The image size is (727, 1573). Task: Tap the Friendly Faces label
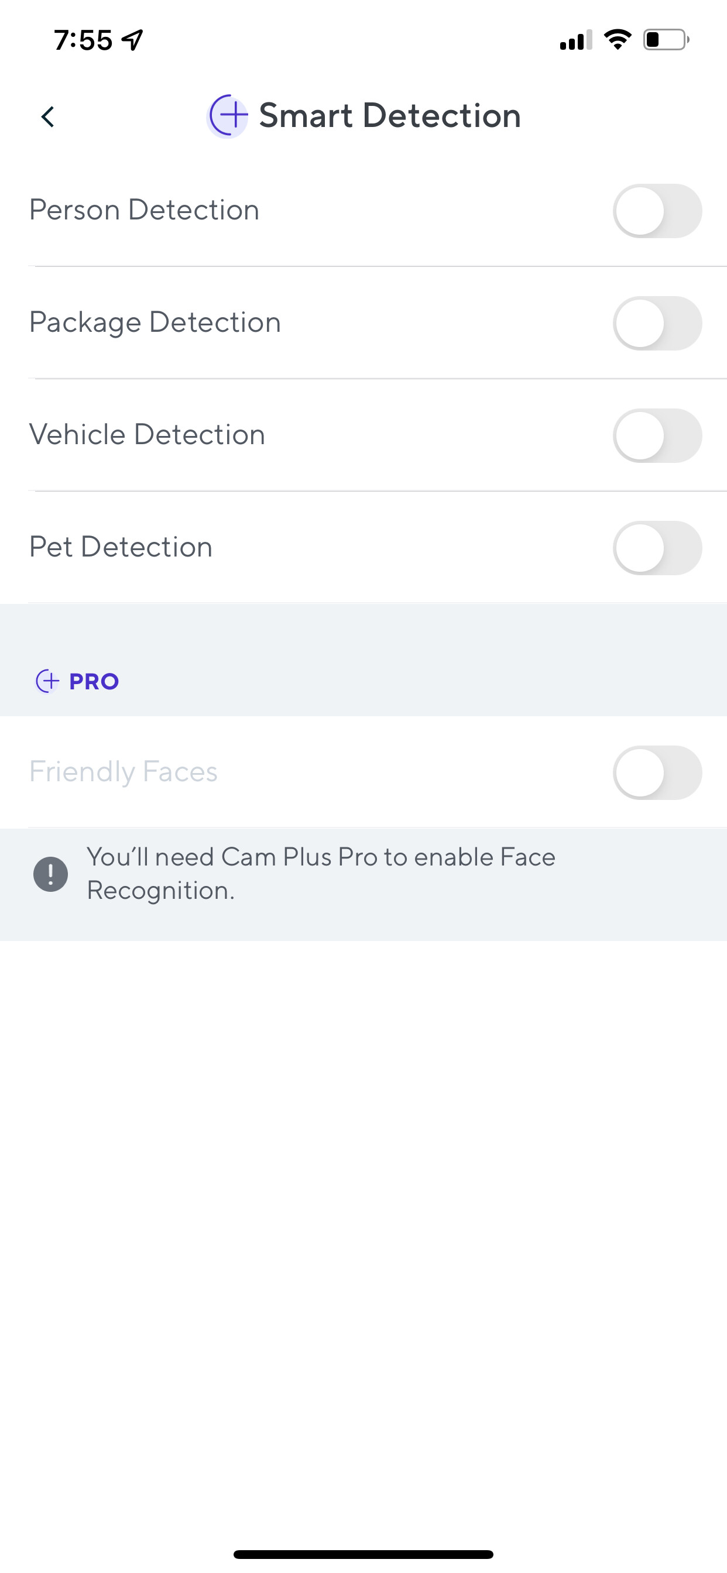click(x=124, y=771)
